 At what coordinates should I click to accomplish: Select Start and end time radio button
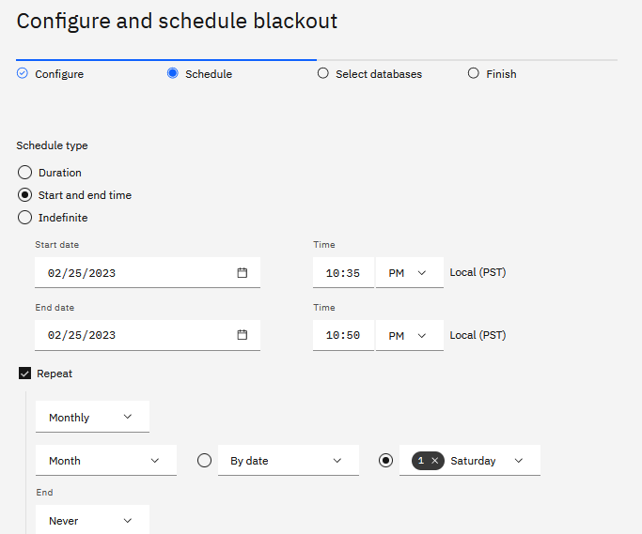pos(25,195)
